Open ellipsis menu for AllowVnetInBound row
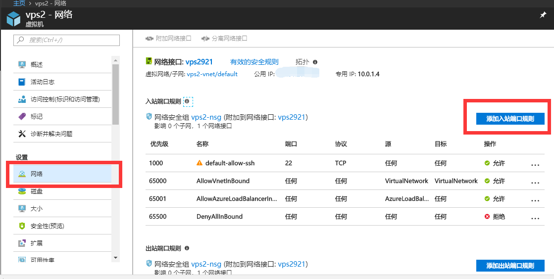 tap(535, 183)
